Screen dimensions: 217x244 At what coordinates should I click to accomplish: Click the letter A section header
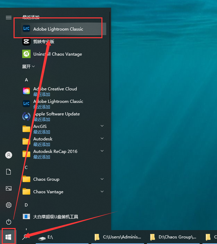pos(26,80)
